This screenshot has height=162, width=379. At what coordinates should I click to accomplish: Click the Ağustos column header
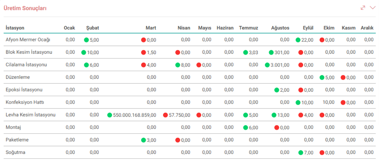(280, 28)
